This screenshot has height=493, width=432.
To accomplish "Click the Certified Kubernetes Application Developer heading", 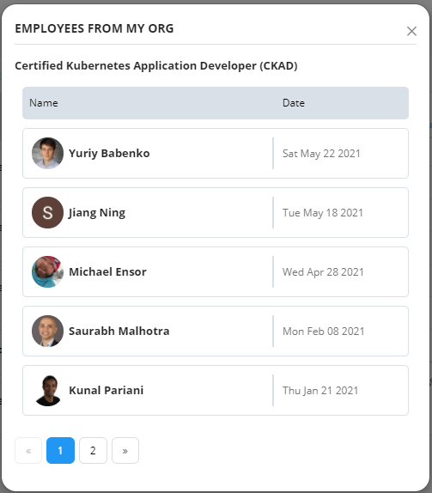I will coord(156,66).
